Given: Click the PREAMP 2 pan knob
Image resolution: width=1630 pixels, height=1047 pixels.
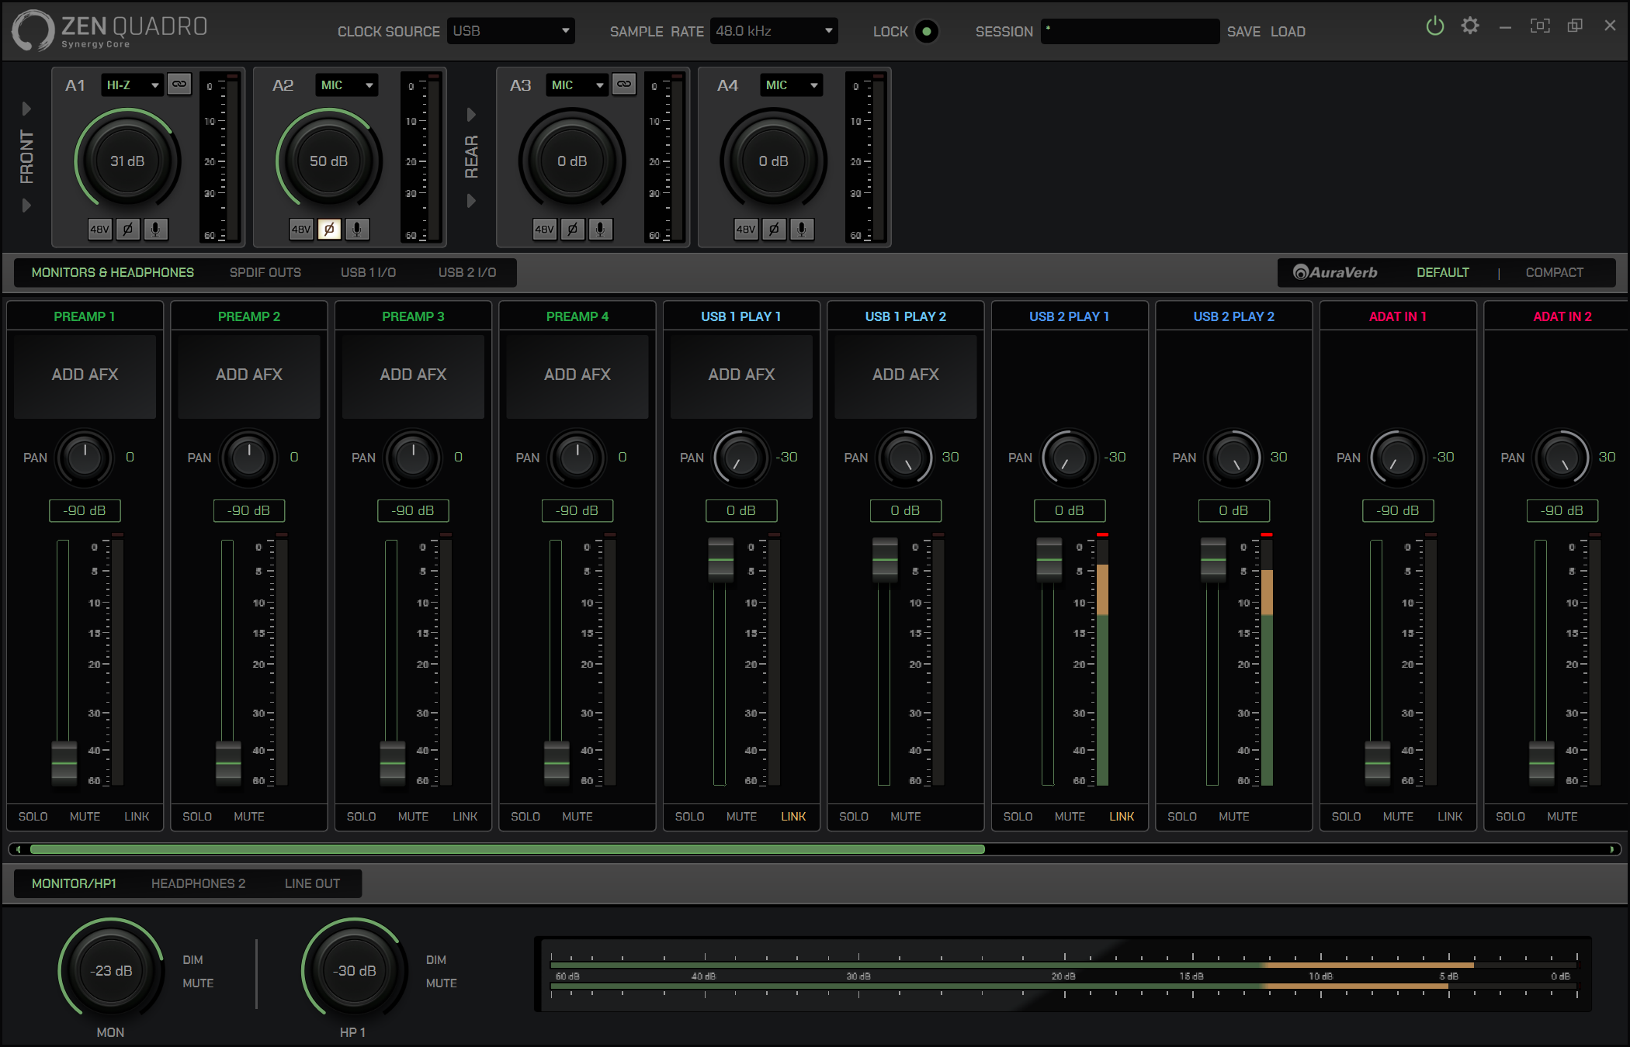Looking at the screenshot, I should click(x=249, y=458).
